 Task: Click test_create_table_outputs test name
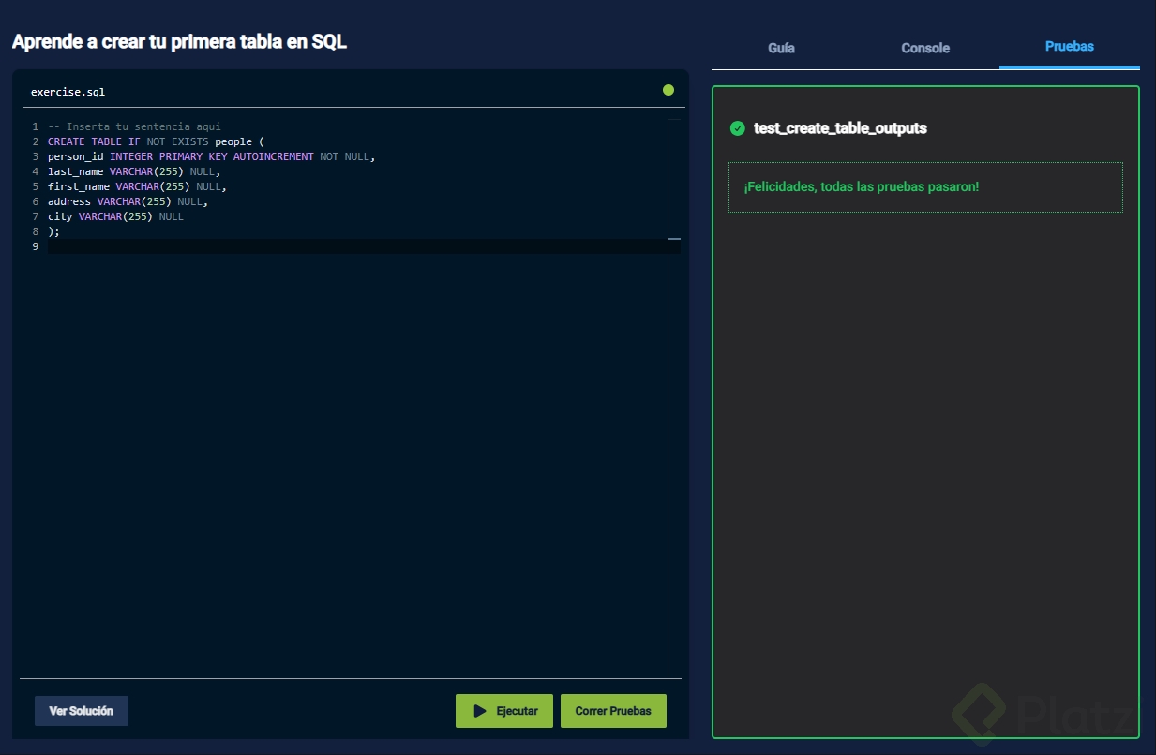click(x=840, y=128)
